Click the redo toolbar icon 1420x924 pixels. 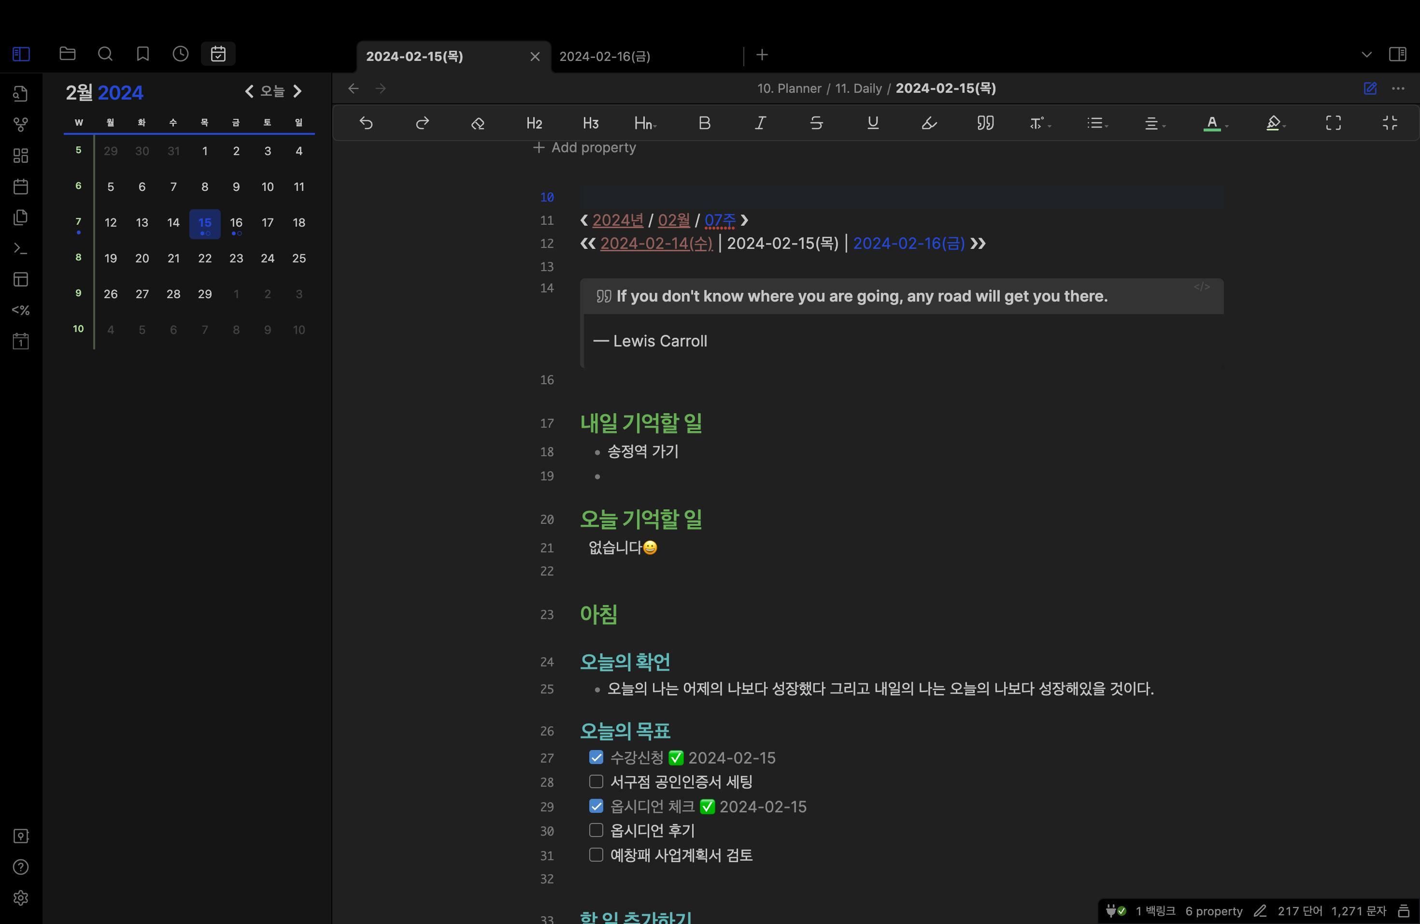(x=423, y=123)
